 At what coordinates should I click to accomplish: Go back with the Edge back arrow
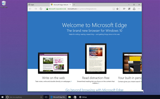pos(30,9)
